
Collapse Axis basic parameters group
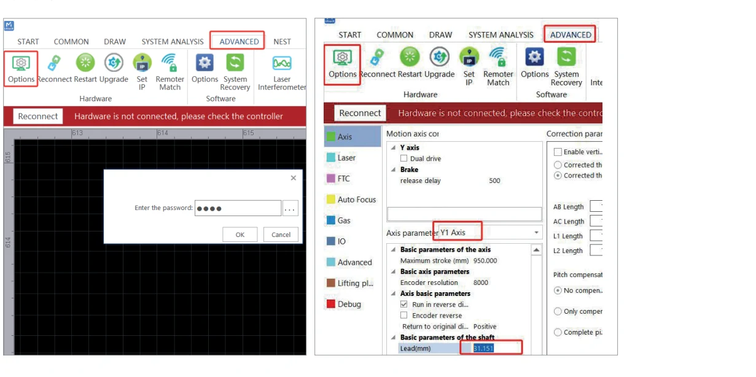pos(393,293)
